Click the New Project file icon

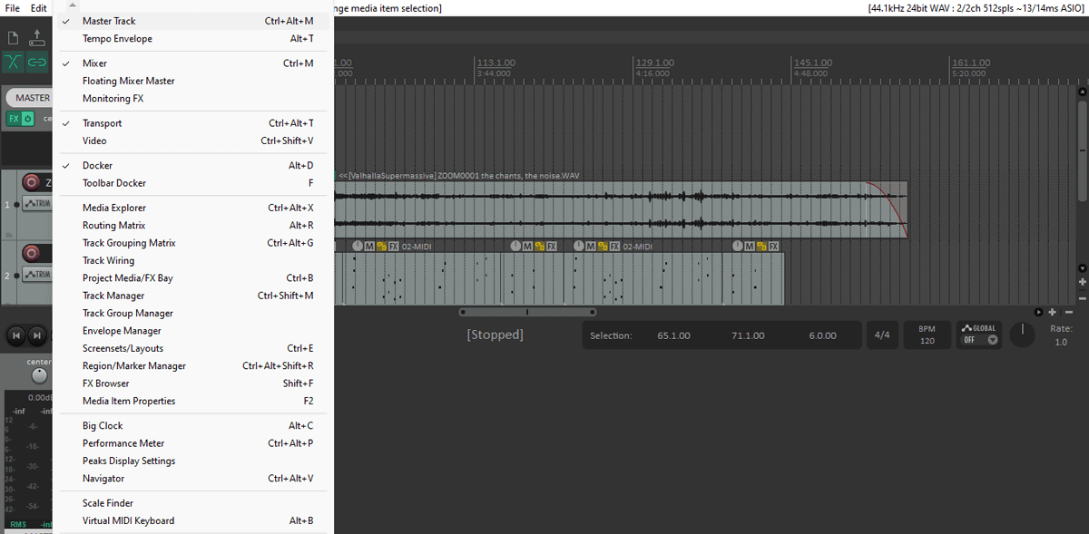13,38
